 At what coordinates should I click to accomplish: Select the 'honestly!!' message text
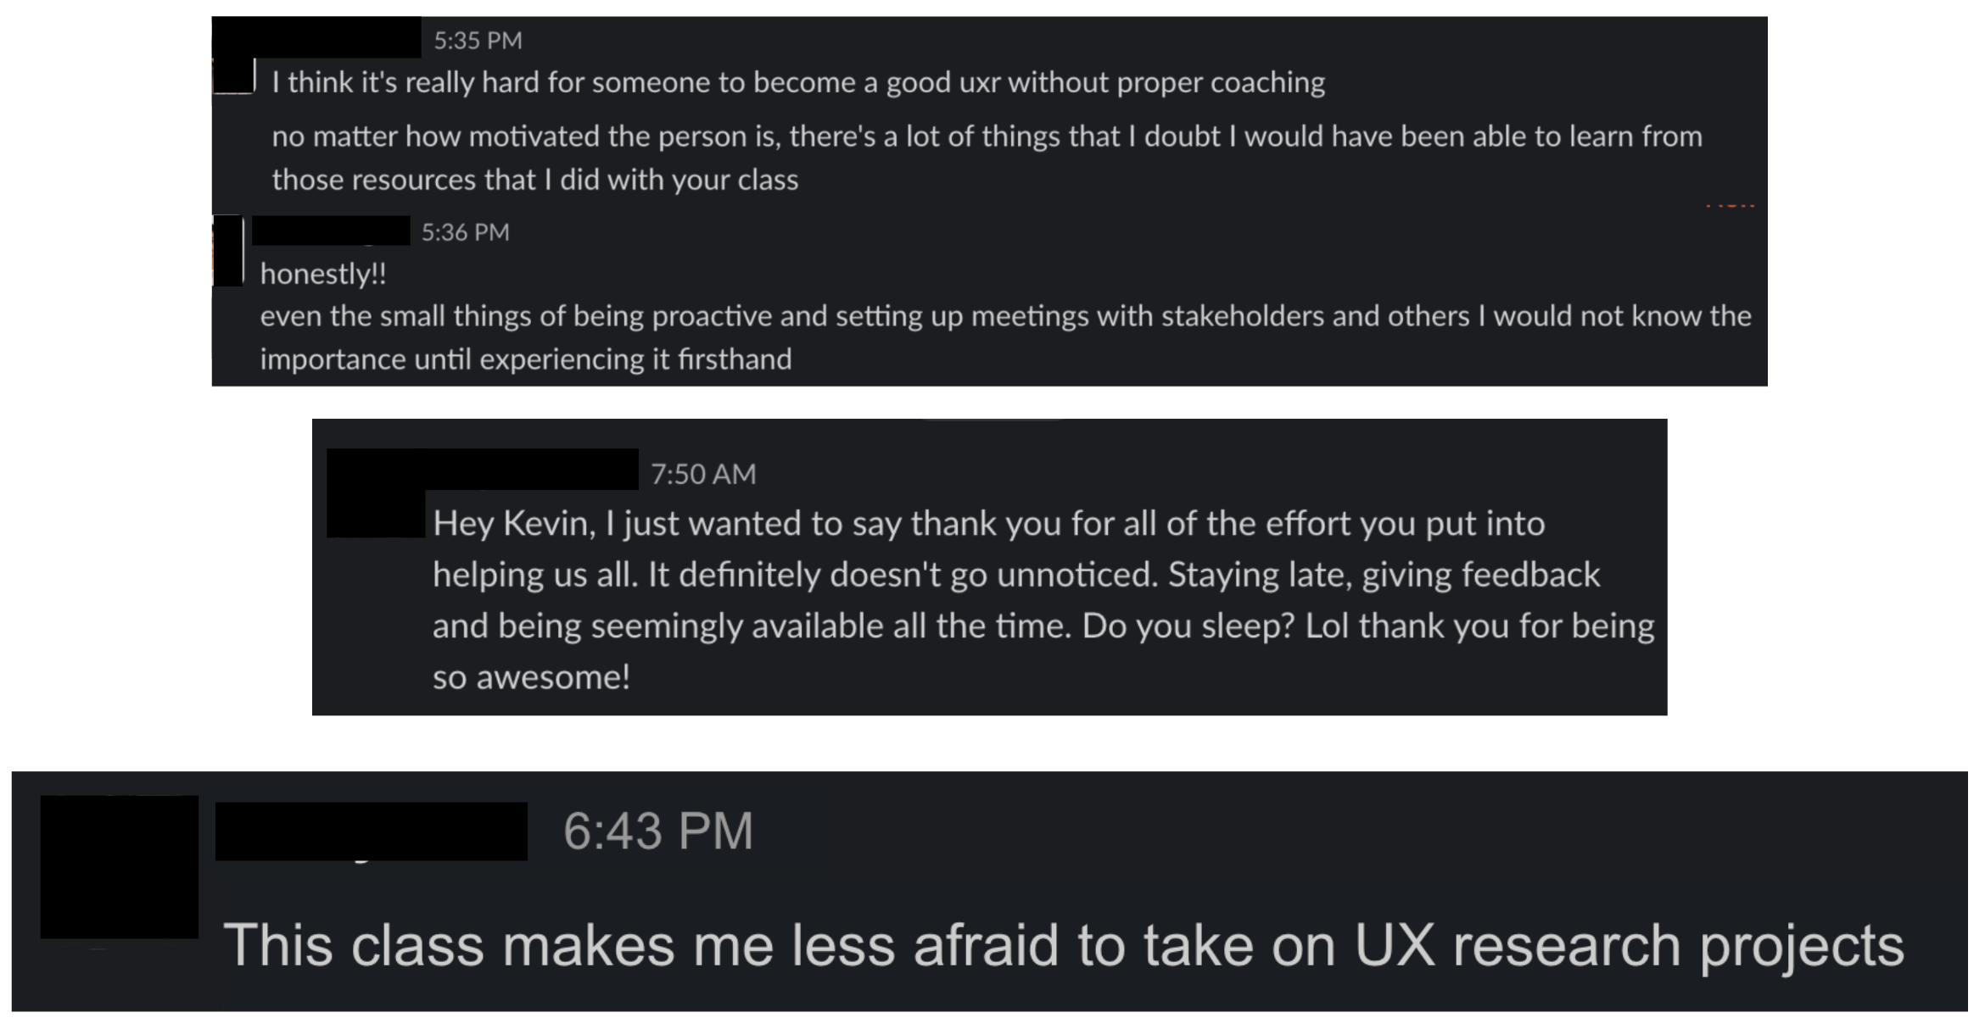(x=323, y=274)
